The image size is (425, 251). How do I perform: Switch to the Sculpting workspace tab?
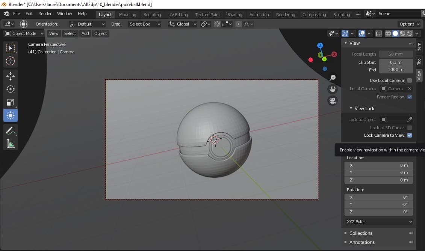(152, 15)
